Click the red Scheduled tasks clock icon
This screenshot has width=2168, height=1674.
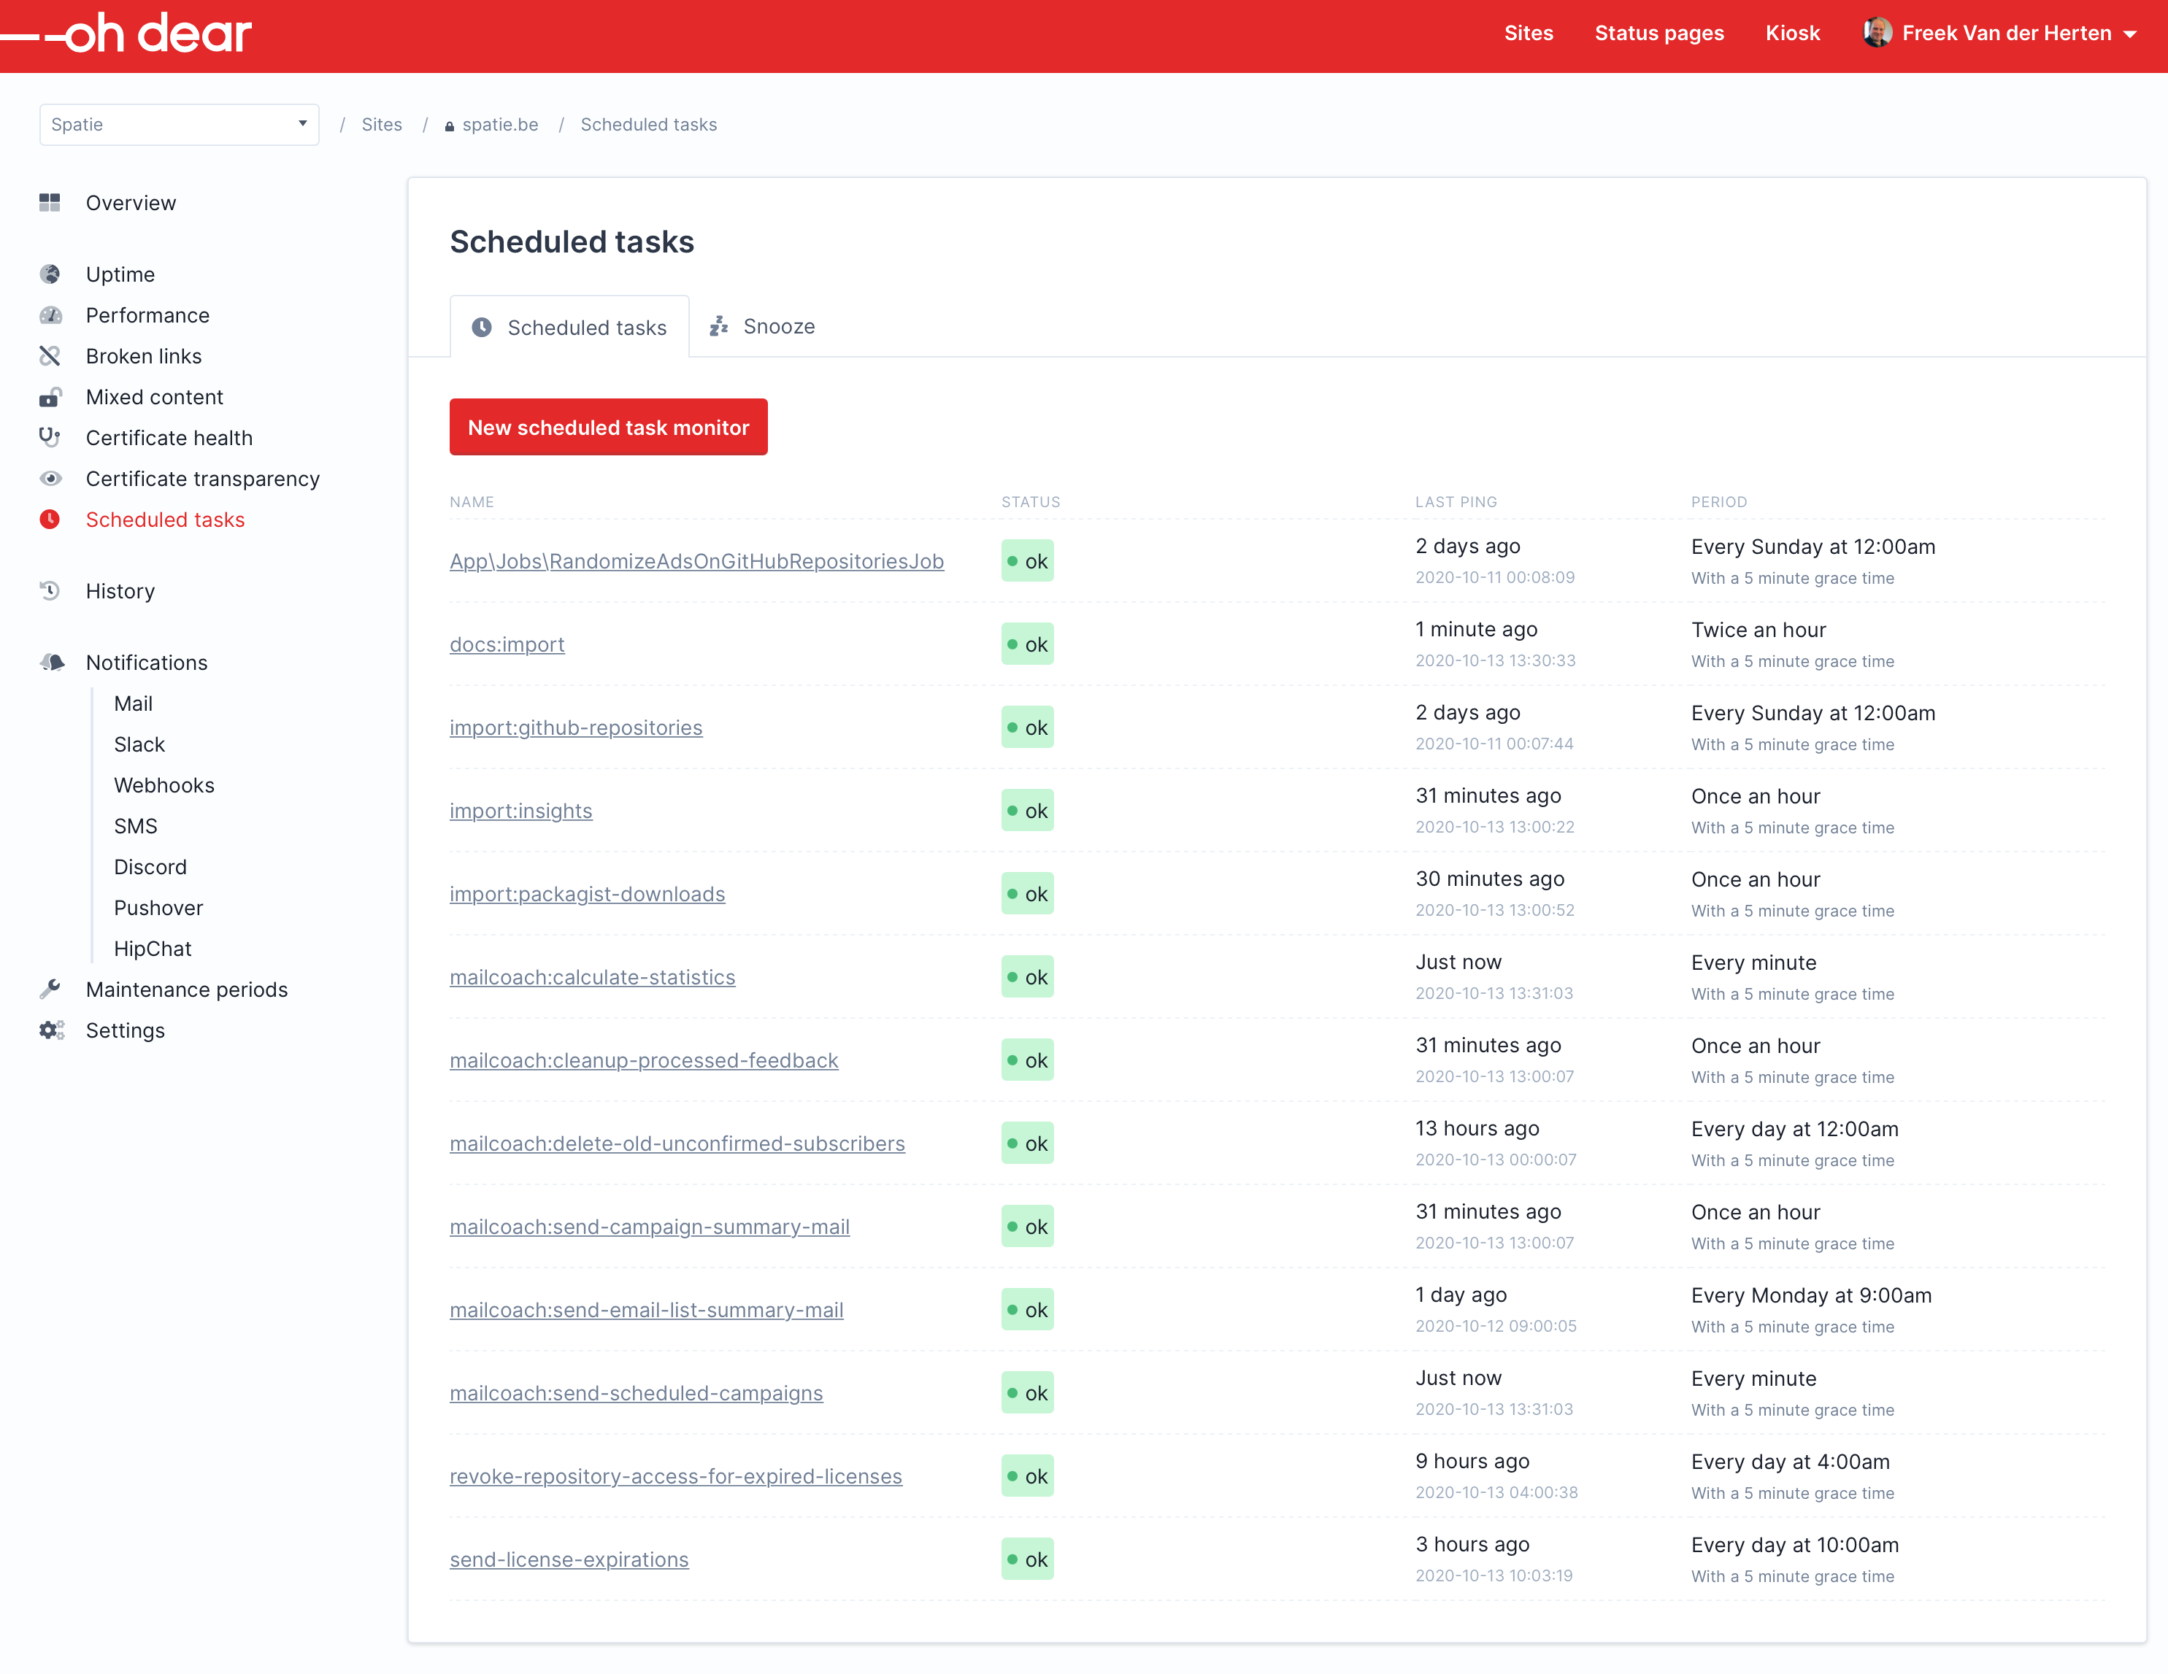pos(50,519)
